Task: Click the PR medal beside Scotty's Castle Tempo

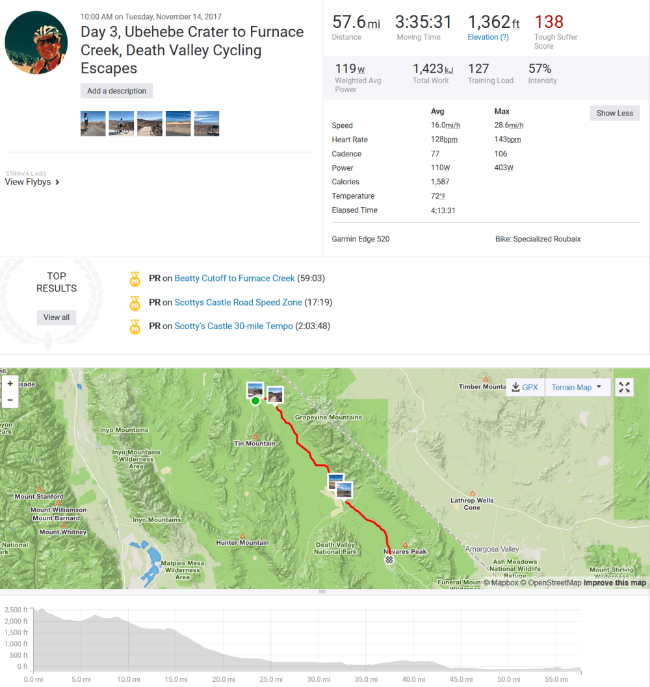Action: (x=135, y=327)
